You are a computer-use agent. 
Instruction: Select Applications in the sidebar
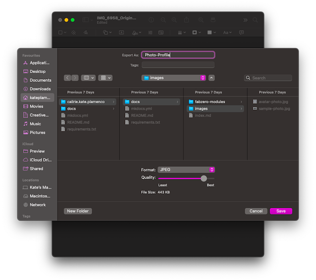(39, 63)
